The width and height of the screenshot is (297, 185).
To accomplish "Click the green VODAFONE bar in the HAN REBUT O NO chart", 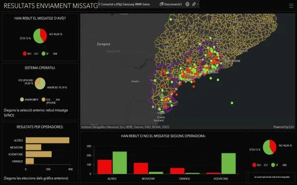I will point(229,163).
